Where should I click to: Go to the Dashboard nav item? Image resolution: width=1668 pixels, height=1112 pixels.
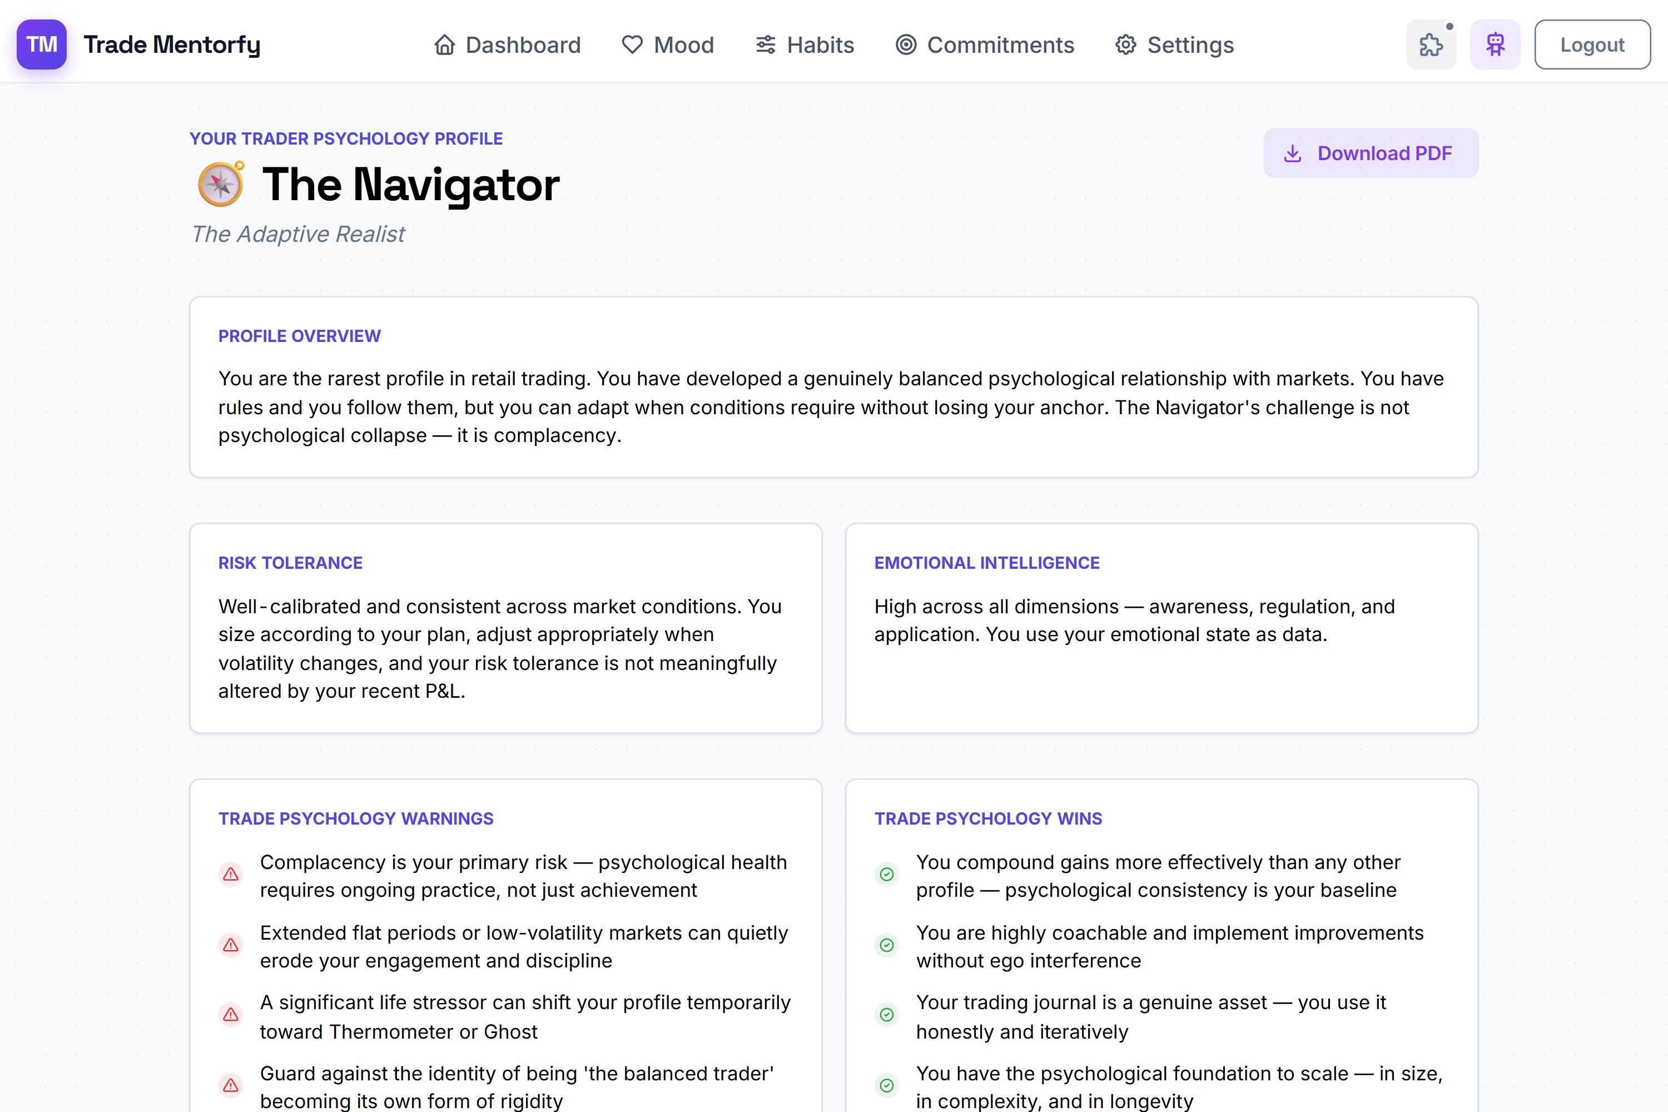point(507,44)
